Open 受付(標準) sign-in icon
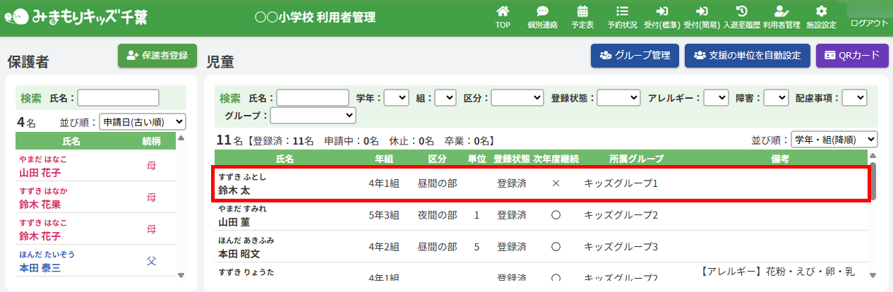893x292 pixels. point(661,12)
